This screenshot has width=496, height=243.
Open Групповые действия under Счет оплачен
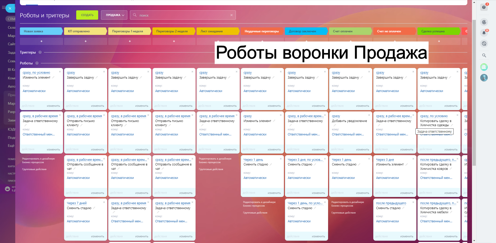click(x=343, y=213)
